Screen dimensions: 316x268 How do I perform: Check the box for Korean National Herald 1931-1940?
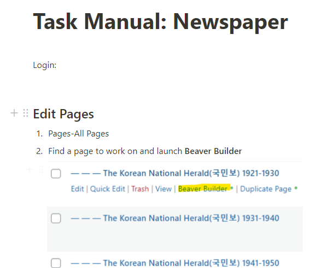pos(56,219)
